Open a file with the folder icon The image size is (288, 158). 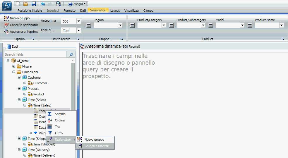pyautogui.click(x=26, y=4)
